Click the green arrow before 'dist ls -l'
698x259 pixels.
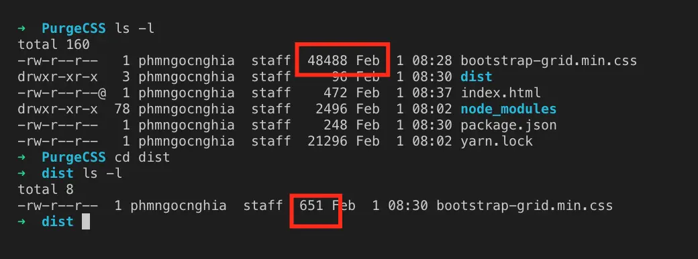pos(21,174)
